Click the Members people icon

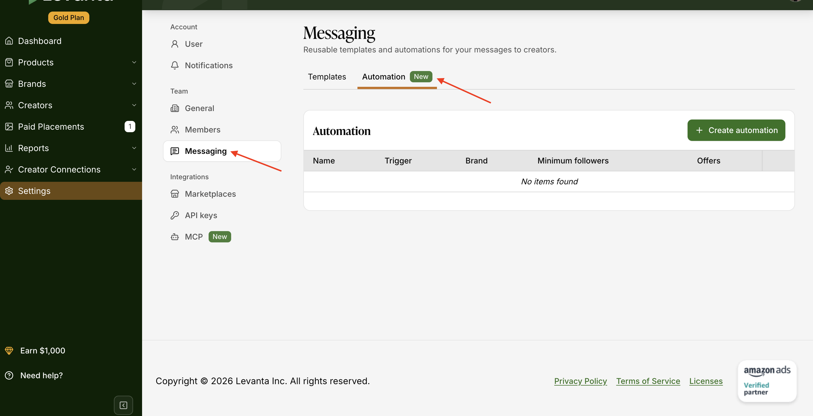tap(174, 130)
